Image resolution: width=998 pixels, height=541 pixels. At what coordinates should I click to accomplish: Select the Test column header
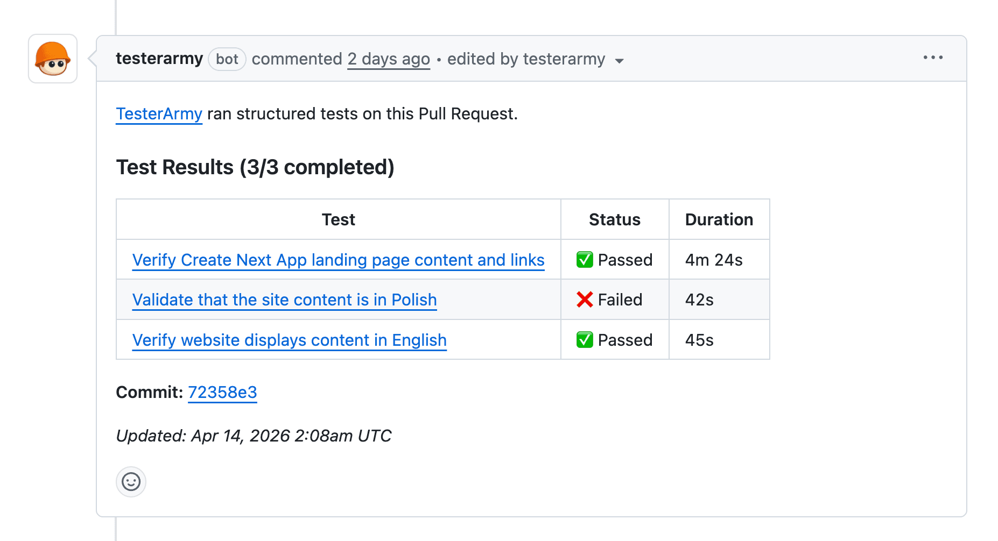338,219
